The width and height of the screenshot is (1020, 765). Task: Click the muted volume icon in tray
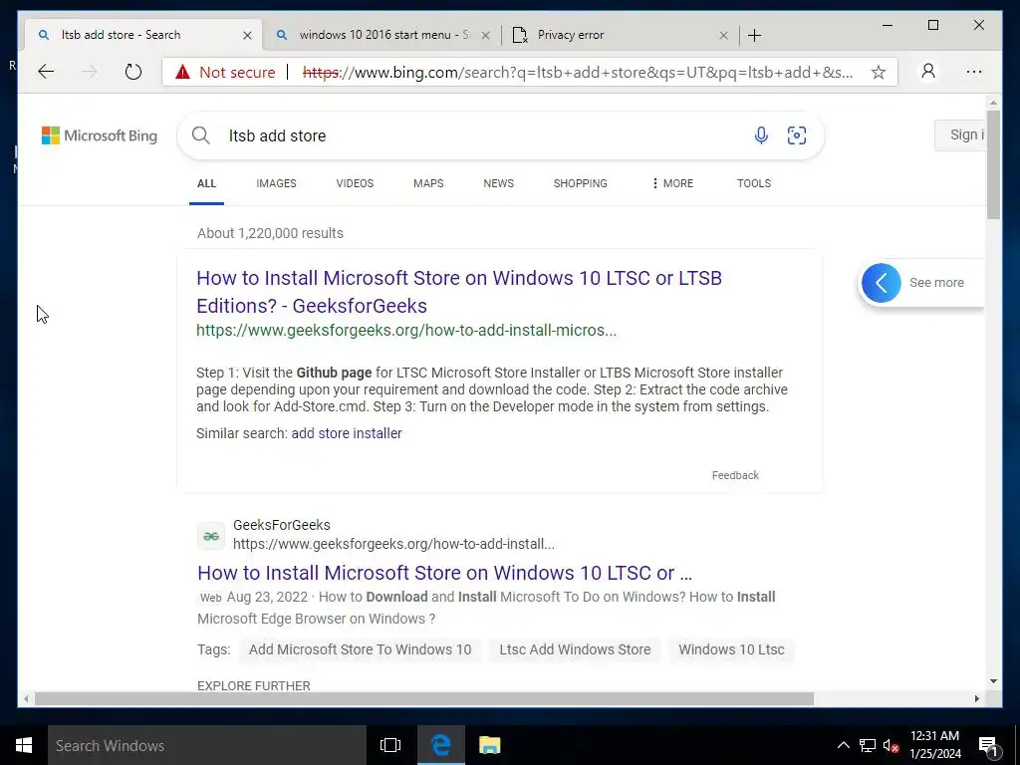coord(891,745)
